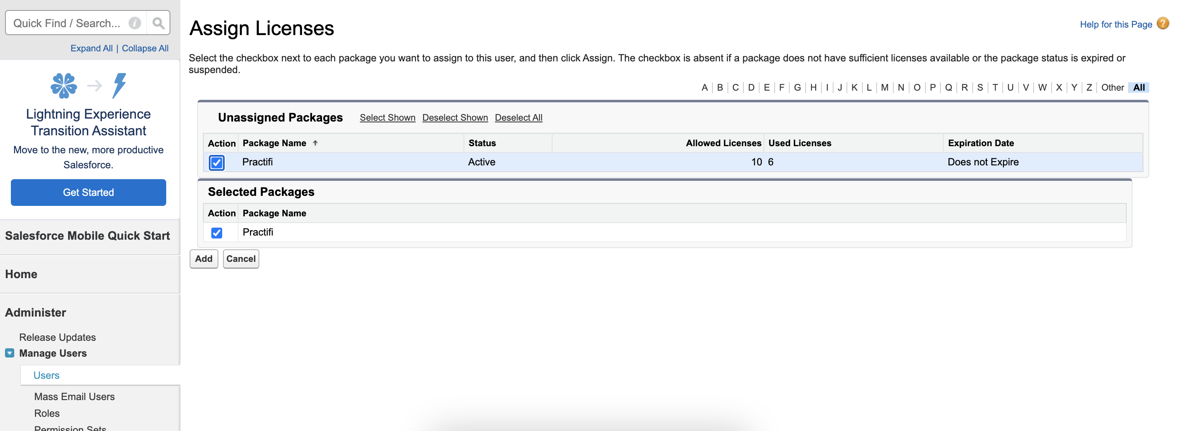Click the Cancel button
This screenshot has height=431, width=1181.
point(241,259)
